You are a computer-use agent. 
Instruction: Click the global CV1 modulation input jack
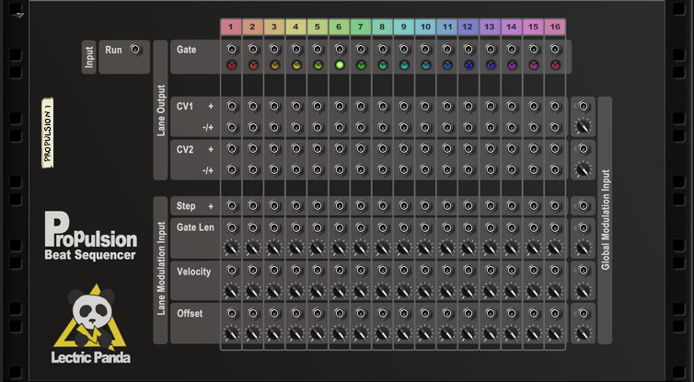coord(584,107)
